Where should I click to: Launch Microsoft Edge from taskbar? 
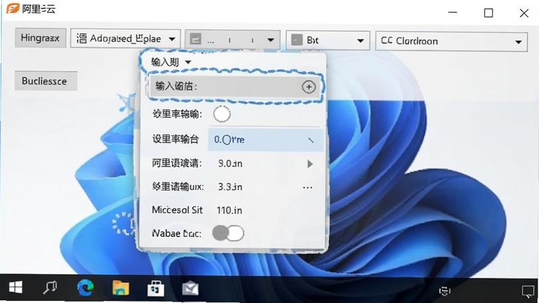[85, 288]
